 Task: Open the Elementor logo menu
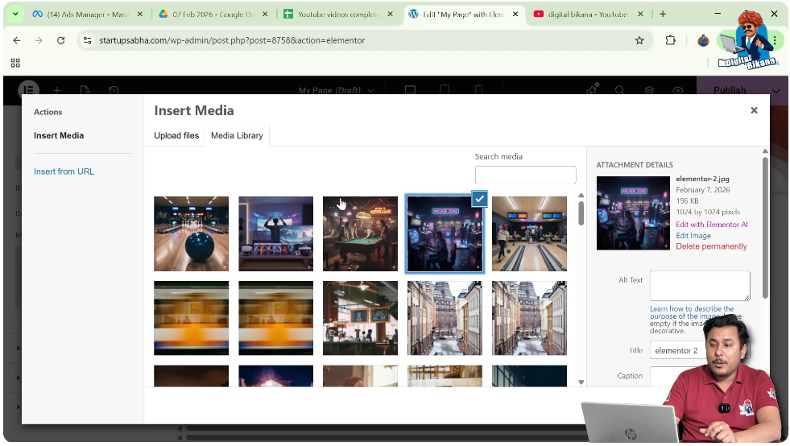[x=29, y=89]
